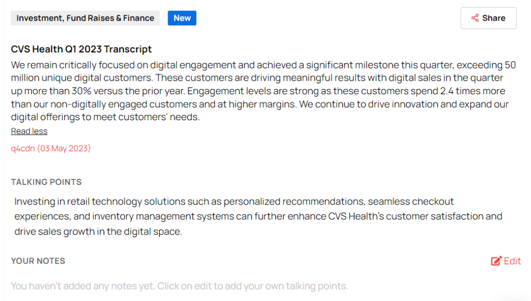This screenshot has width=531, height=301.
Task: Click the TALKING POINTS heading
Action: point(46,182)
